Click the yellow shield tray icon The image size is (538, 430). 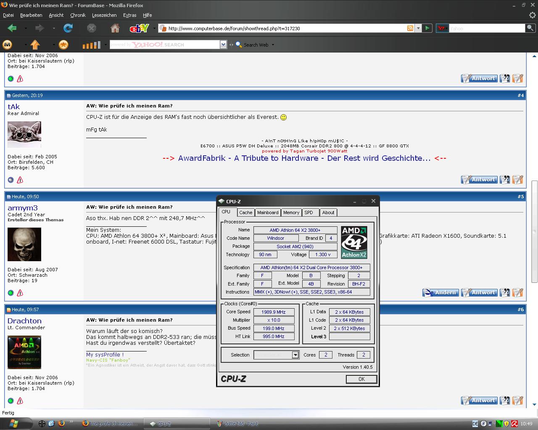coord(507,424)
